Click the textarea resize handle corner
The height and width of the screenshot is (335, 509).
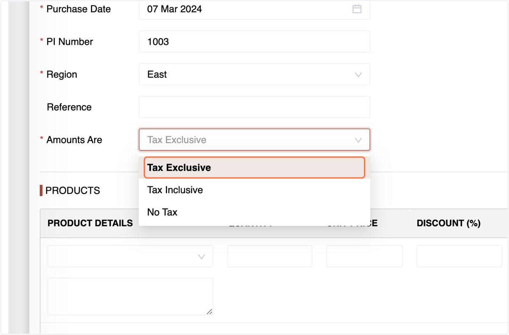point(209,311)
